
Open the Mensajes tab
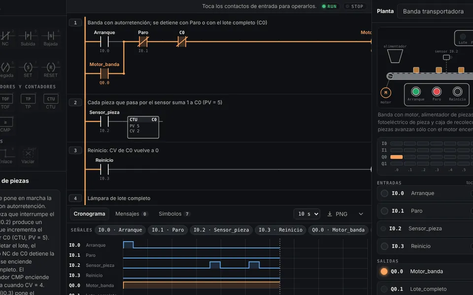coord(131,214)
